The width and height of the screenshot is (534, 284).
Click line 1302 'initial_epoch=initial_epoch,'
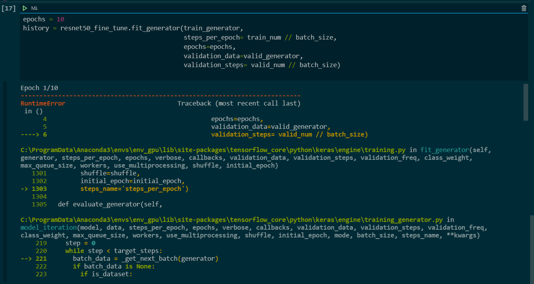(x=132, y=181)
